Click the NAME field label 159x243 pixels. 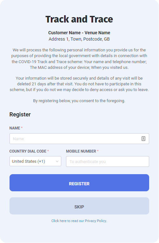15,128
